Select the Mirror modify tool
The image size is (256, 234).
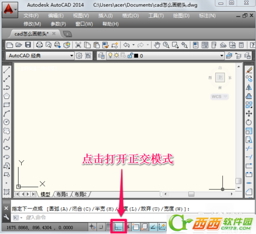click(249, 87)
